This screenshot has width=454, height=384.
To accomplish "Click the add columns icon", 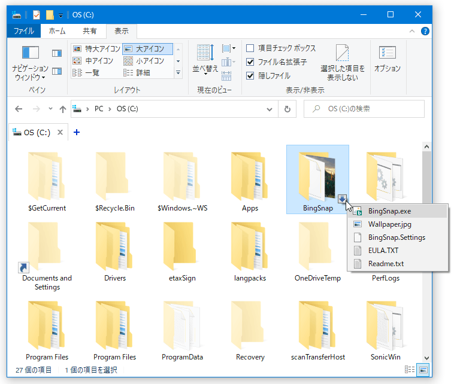I will tap(228, 62).
